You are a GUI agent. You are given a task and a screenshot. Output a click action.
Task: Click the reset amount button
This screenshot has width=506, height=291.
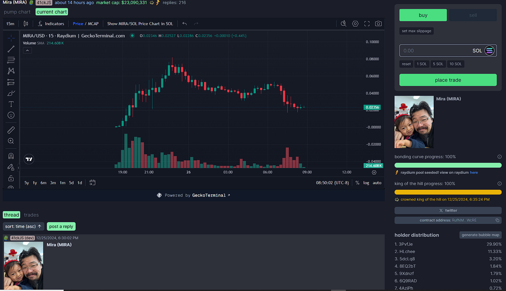[x=406, y=64]
